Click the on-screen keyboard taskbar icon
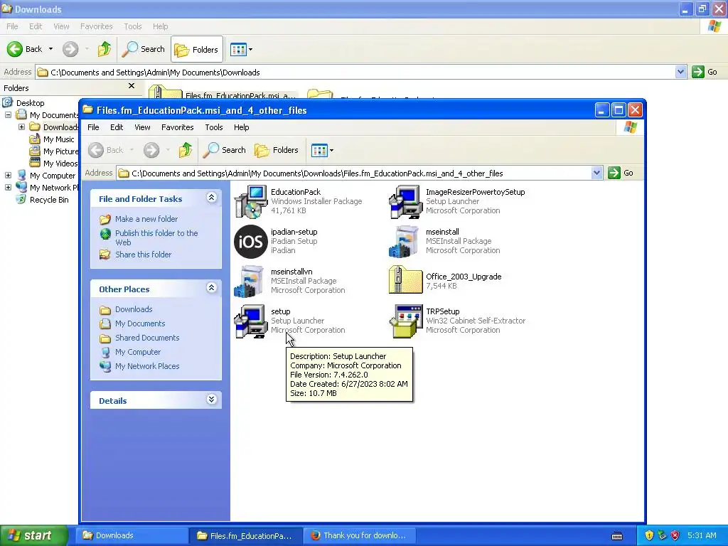 (x=617, y=536)
